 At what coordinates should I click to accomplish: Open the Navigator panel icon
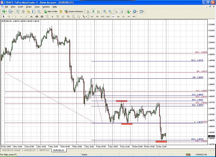28,11
